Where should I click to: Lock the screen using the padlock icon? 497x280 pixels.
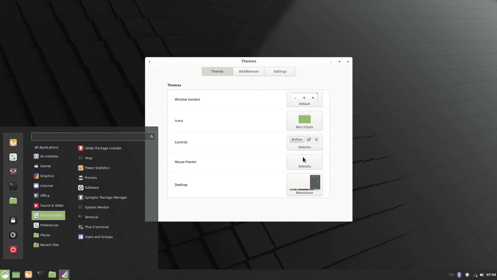click(x=13, y=220)
